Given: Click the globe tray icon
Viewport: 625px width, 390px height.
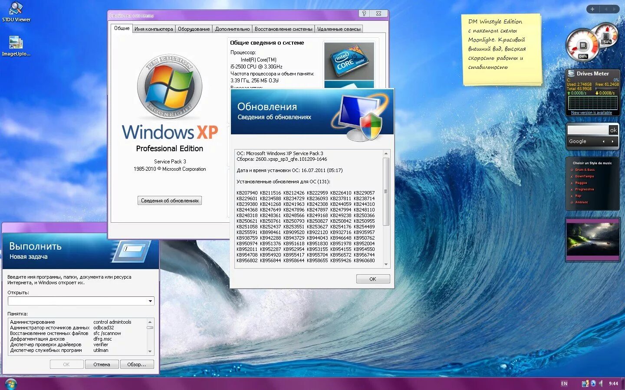Looking at the screenshot, I should (593, 383).
